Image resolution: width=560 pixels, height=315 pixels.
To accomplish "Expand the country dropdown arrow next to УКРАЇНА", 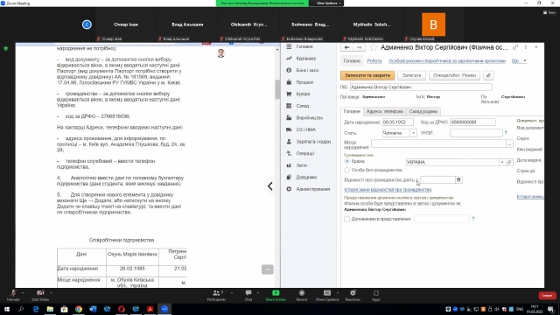I will point(502,162).
